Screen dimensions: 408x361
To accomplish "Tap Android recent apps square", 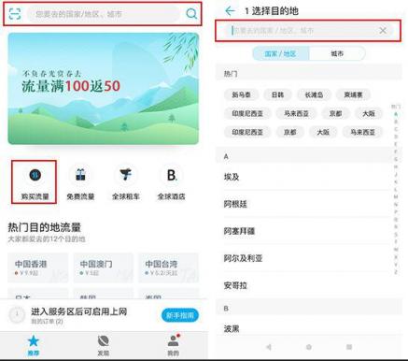I will coord(349,347).
